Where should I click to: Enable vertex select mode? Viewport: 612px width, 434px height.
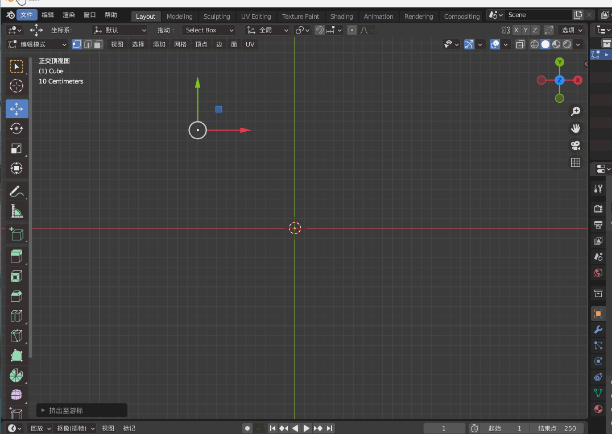(77, 44)
